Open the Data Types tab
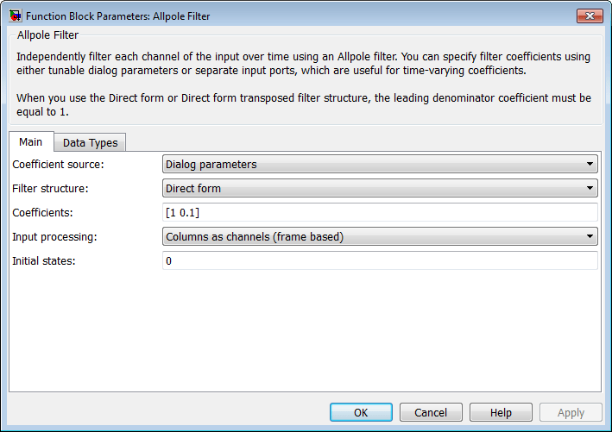 (x=91, y=143)
